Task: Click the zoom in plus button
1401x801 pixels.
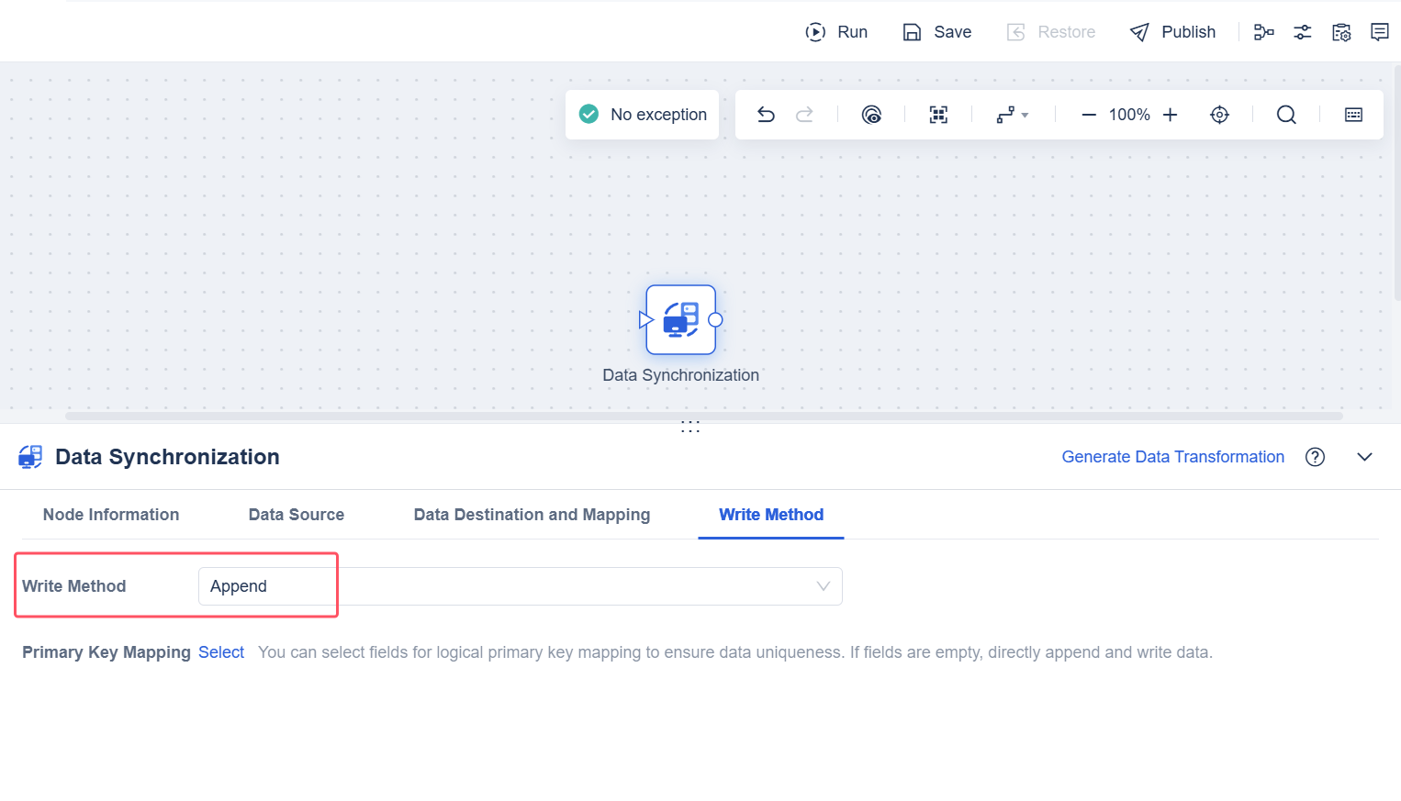Action: pos(1170,115)
